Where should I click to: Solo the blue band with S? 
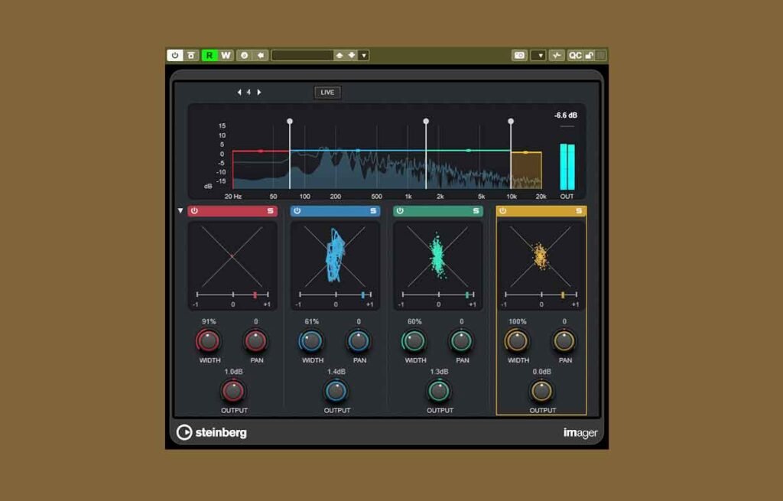(x=373, y=211)
